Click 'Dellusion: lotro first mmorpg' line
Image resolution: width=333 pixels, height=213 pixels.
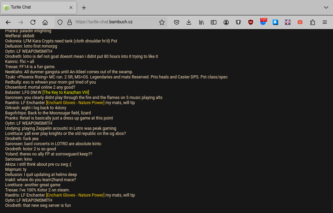point(31,46)
